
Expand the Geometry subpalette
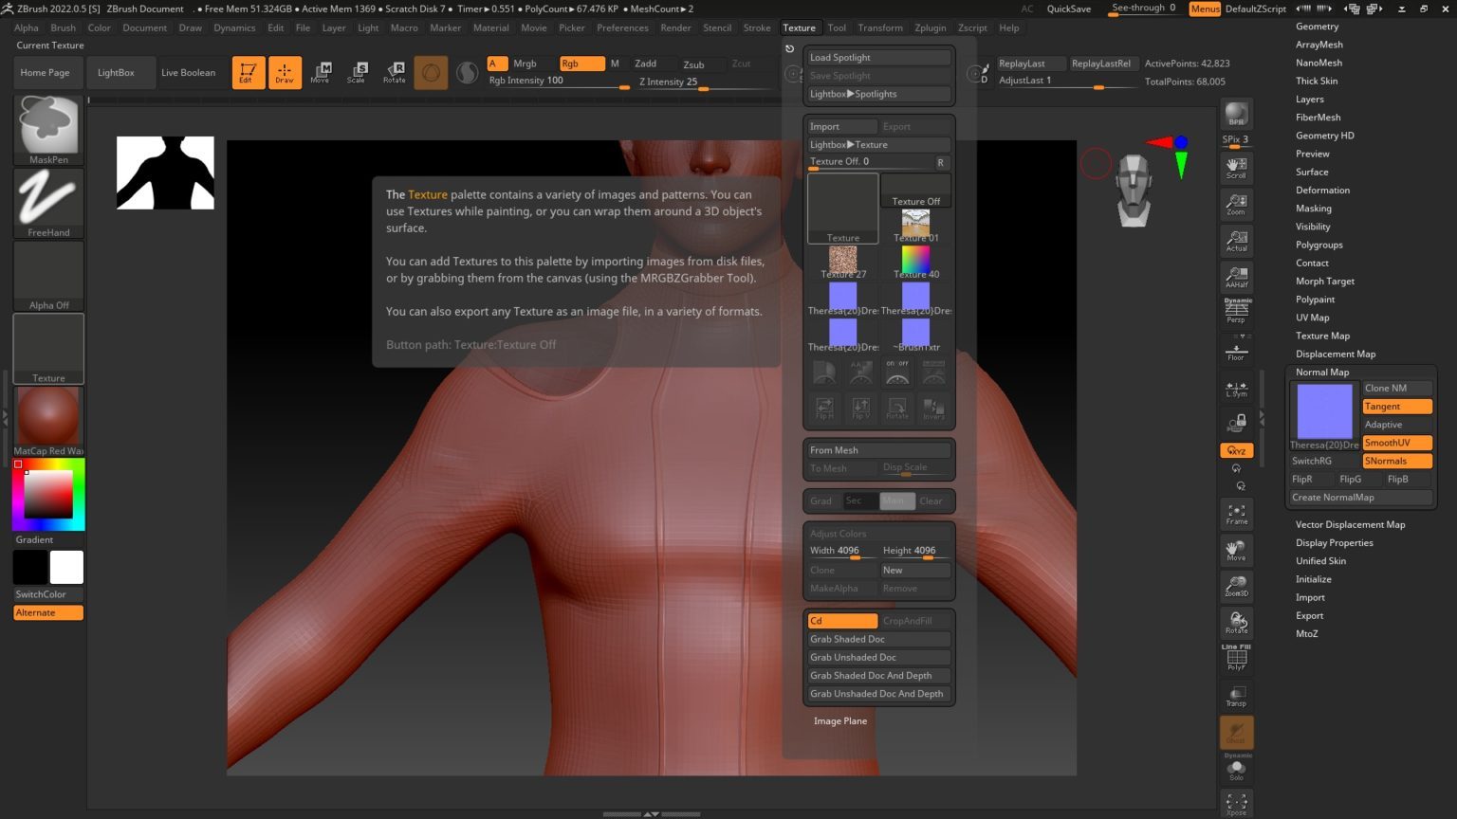1317,27
